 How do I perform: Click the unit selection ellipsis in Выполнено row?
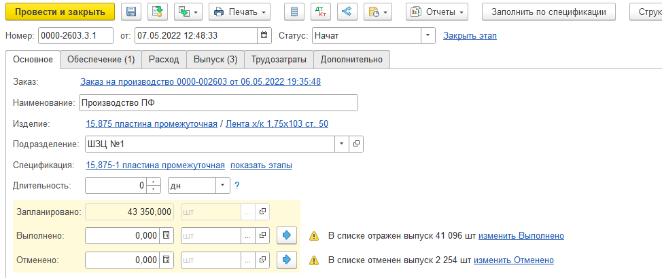coord(248,236)
